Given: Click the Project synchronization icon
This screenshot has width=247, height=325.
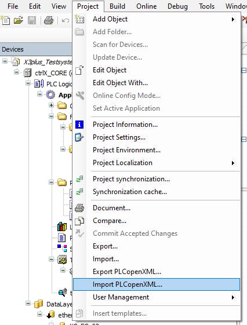Looking at the screenshot, I should tap(79, 179).
